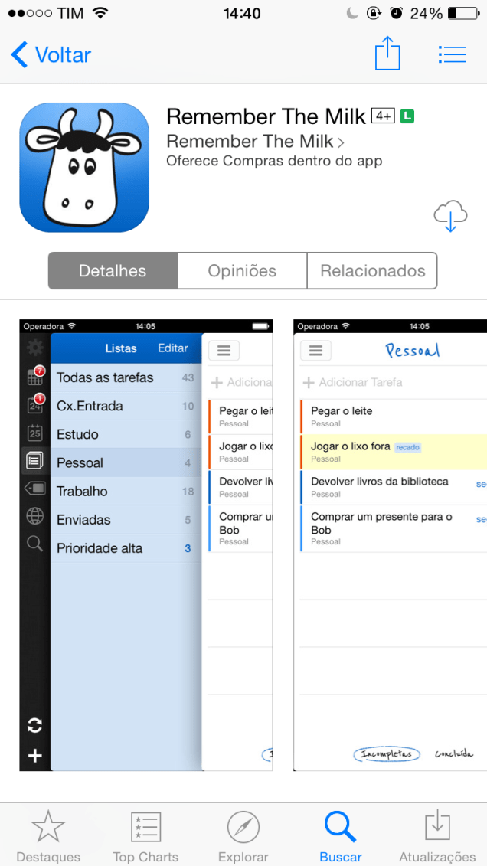Open the Destaques star tab
Screen dimensions: 487x866
tap(48, 835)
